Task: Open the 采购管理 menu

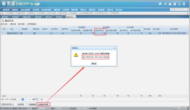Action: click(x=15, y=10)
